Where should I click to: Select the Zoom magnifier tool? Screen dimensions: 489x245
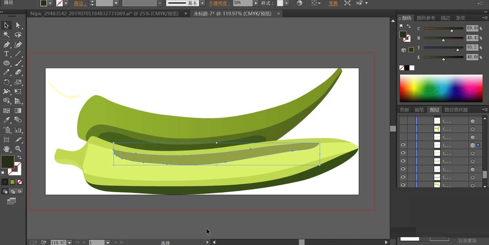[x=18, y=148]
